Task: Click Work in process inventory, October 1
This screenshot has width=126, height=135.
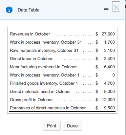Action: (45, 75)
